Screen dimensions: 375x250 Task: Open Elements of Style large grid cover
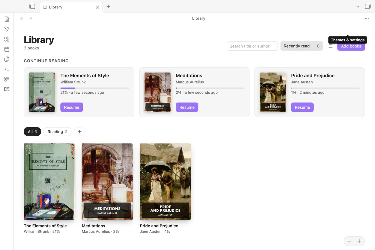point(49,182)
